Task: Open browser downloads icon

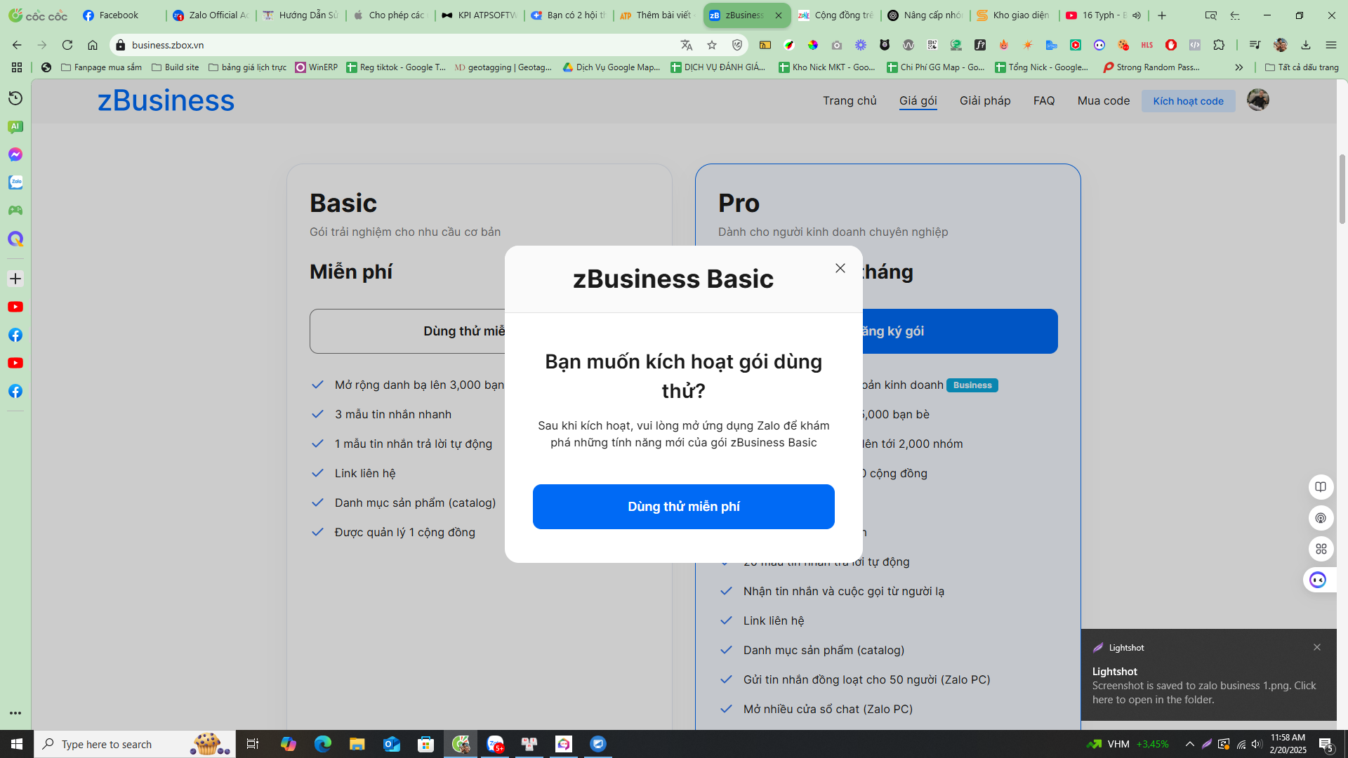Action: (1306, 45)
